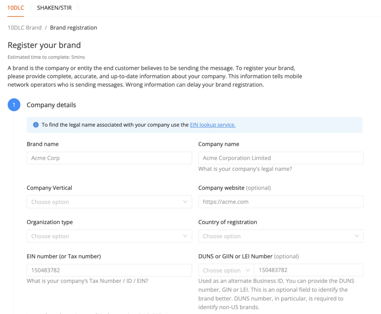Click the Brand registration breadcrumb item
The height and width of the screenshot is (314, 381).
(x=73, y=27)
